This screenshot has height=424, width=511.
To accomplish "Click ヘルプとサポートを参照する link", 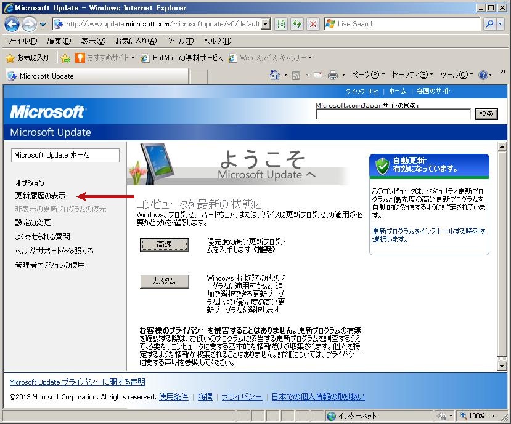I will tap(54, 251).
